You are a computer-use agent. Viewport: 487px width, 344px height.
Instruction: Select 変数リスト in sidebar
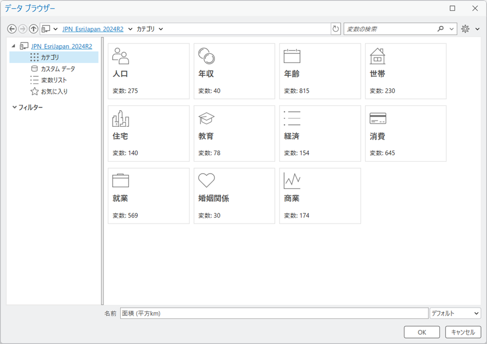pyautogui.click(x=54, y=80)
